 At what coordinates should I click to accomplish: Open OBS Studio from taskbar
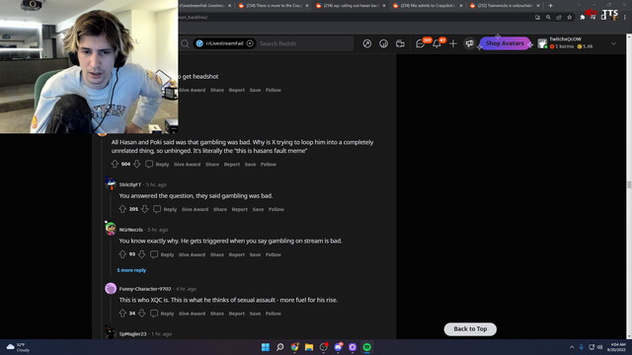(323, 347)
